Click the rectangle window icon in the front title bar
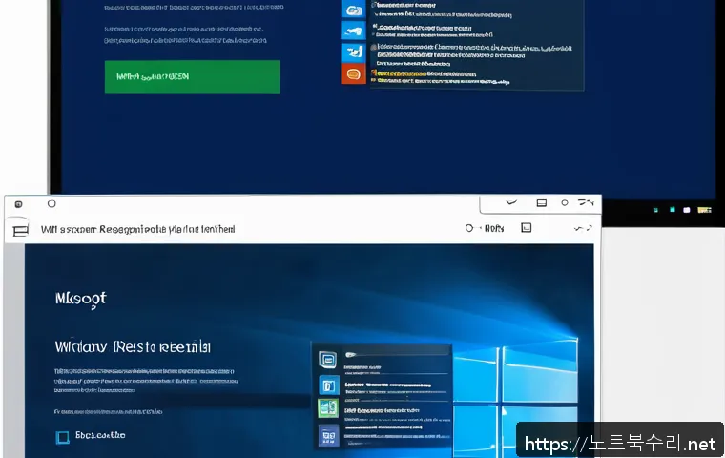The height and width of the screenshot is (458, 725). 542,202
